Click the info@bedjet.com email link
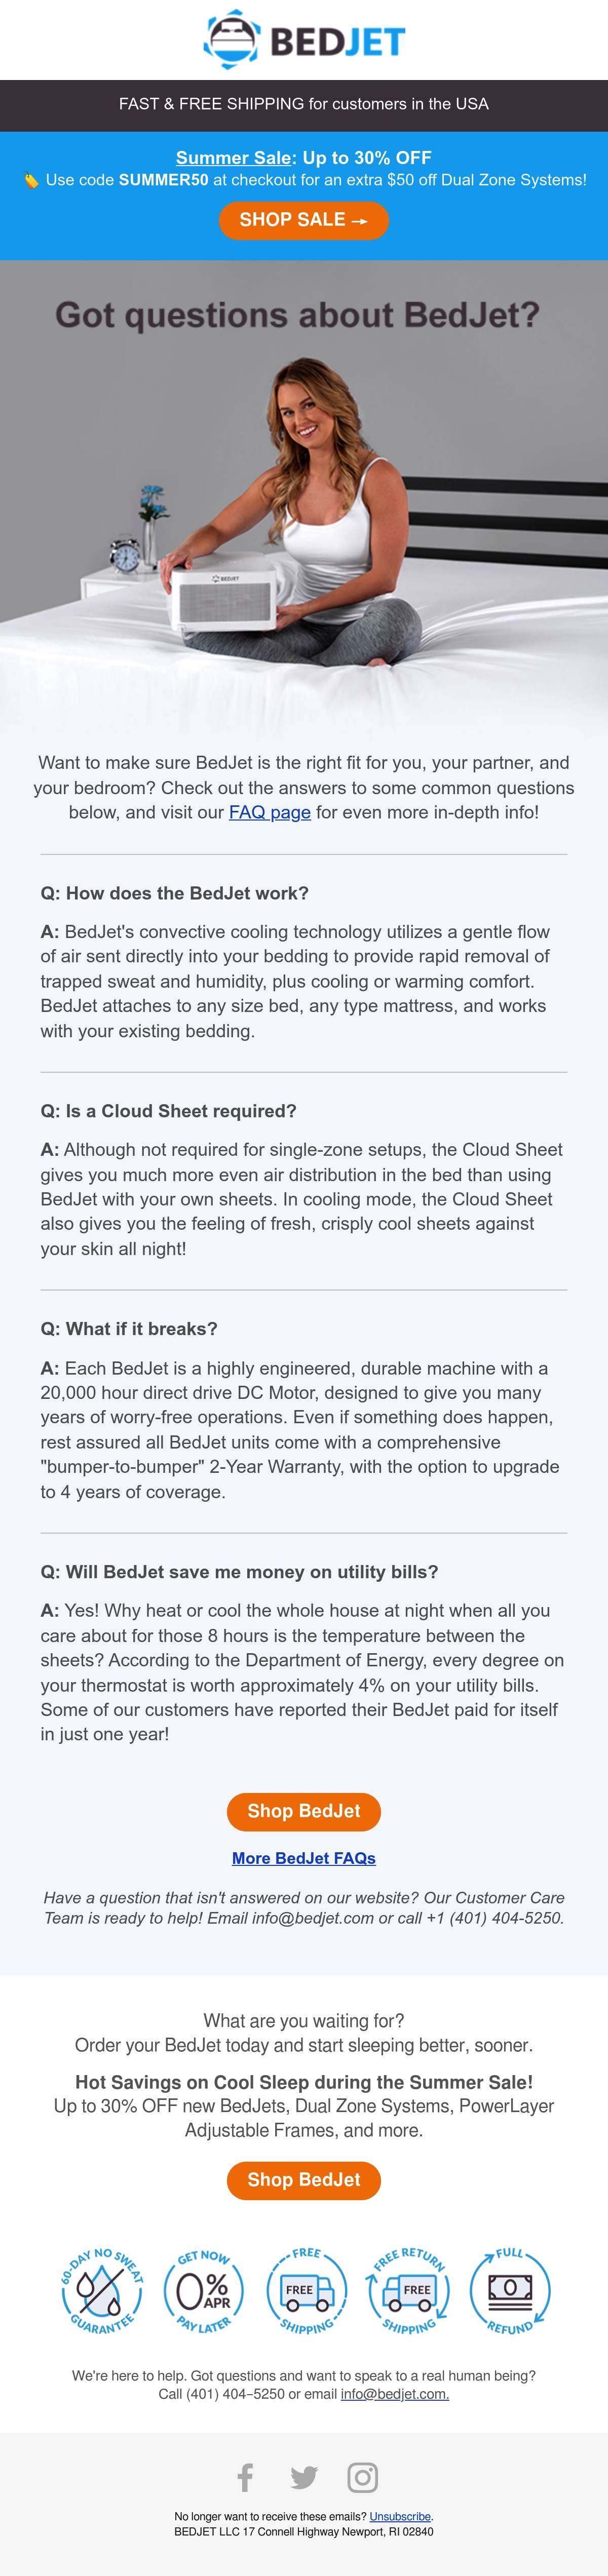 click(x=395, y=2394)
